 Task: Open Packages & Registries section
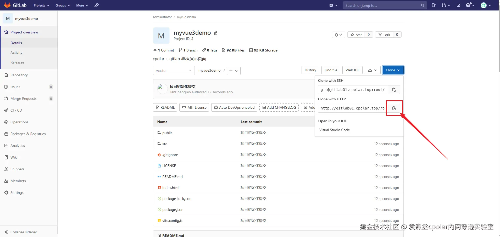pyautogui.click(x=28, y=134)
